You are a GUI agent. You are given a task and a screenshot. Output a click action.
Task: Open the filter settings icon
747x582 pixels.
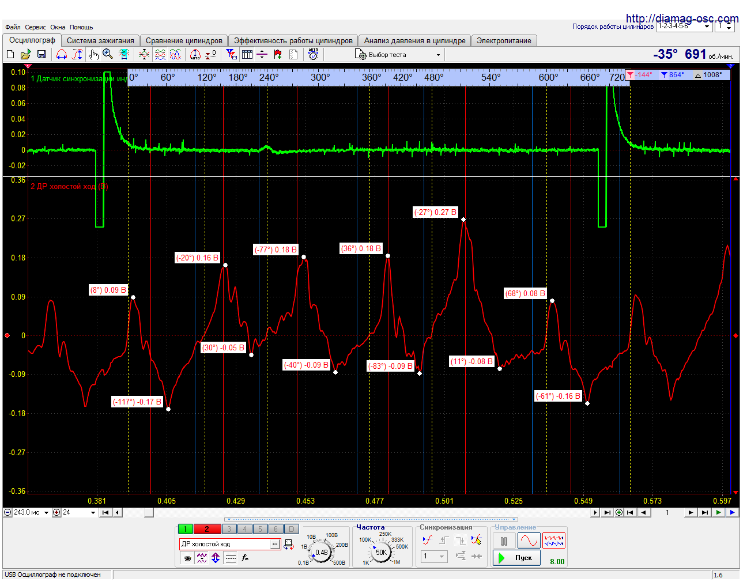coord(231,54)
